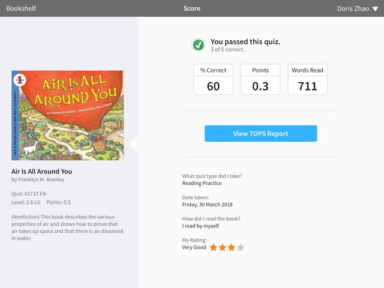Open the Doris Zhao user menu

point(358,8)
